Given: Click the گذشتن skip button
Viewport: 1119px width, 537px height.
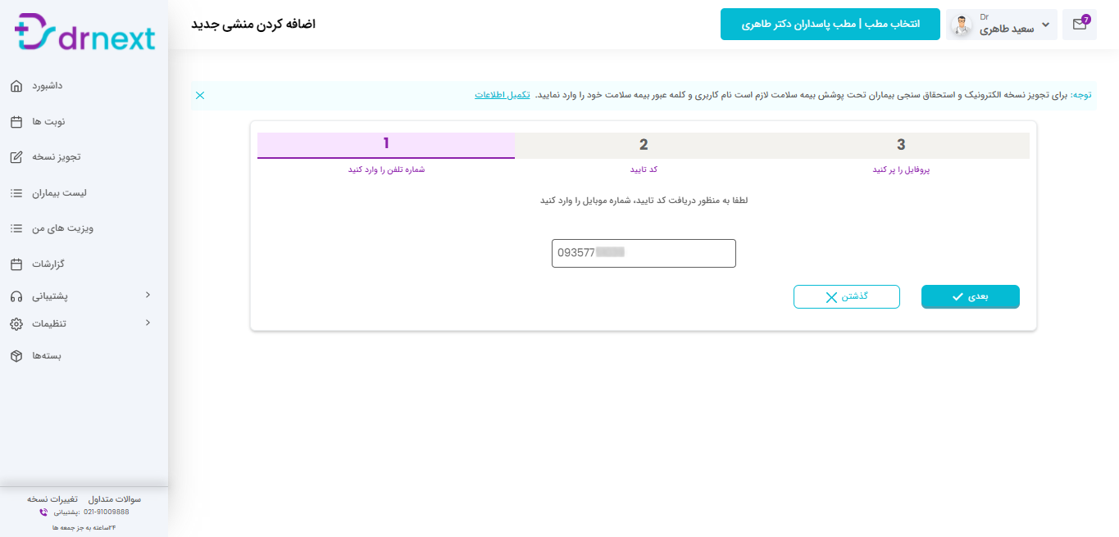Looking at the screenshot, I should click(847, 296).
